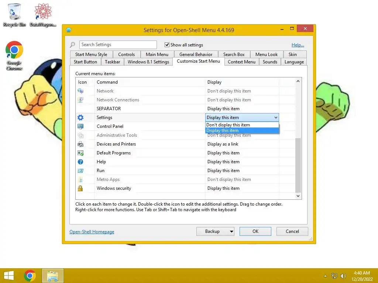This screenshot has height=283, width=378.
Task: Open File Explorer in the taskbar
Action: 53,276
